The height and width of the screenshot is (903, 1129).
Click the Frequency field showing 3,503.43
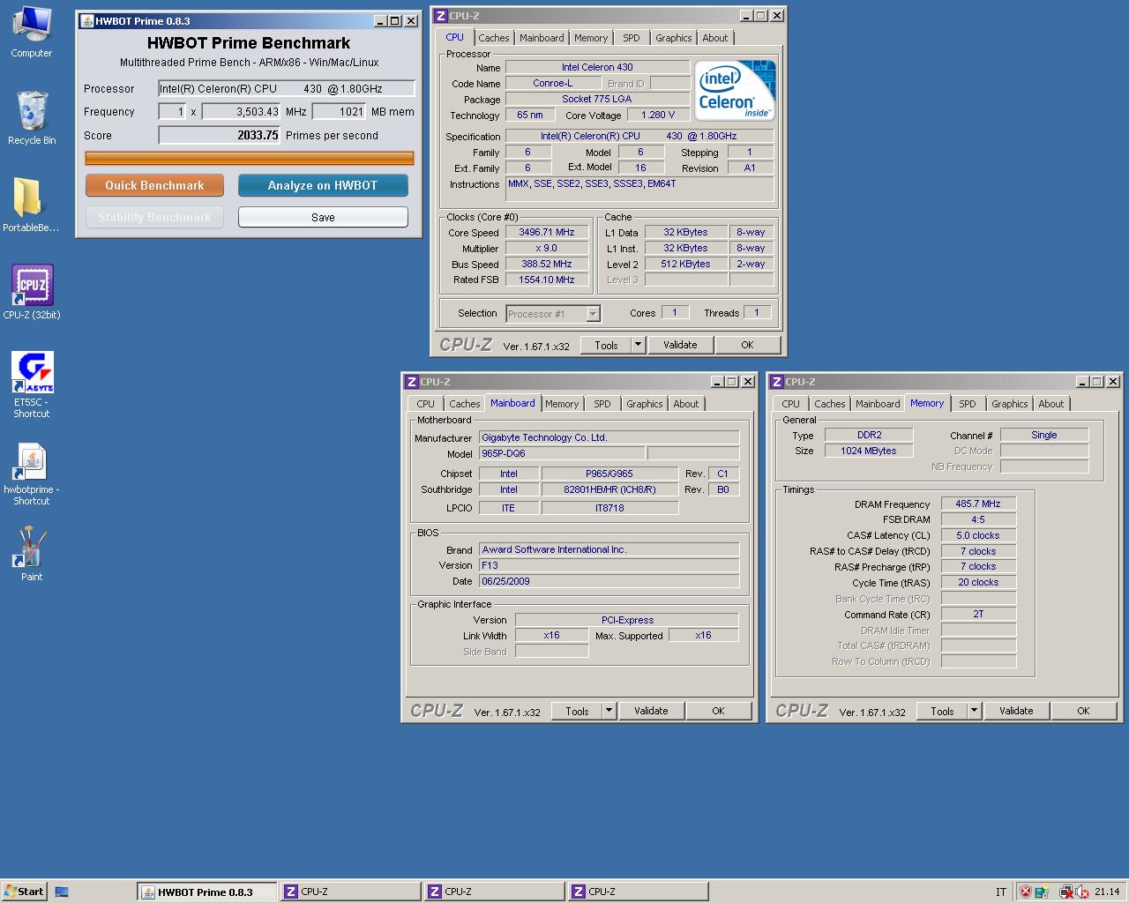pos(242,111)
